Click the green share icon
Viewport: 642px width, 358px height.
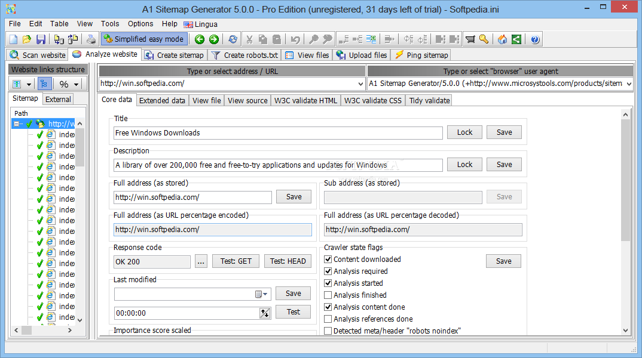pos(516,39)
